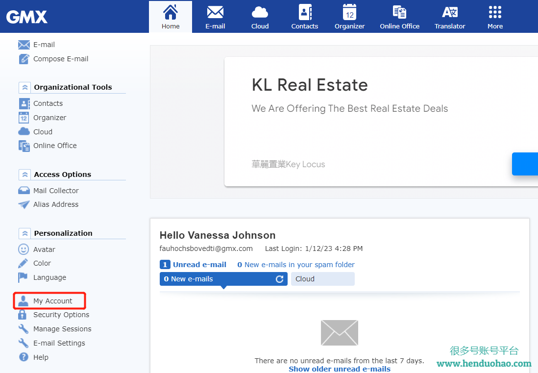The height and width of the screenshot is (373, 538).
Task: Click the Avatar smiley icon
Action: (24, 249)
